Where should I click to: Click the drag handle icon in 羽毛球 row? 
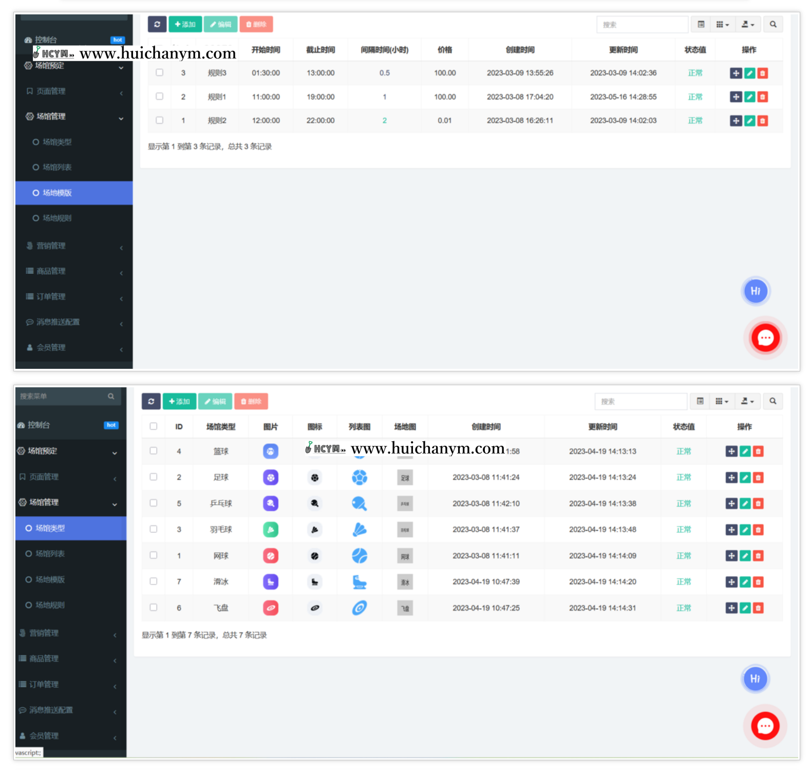pyautogui.click(x=731, y=530)
